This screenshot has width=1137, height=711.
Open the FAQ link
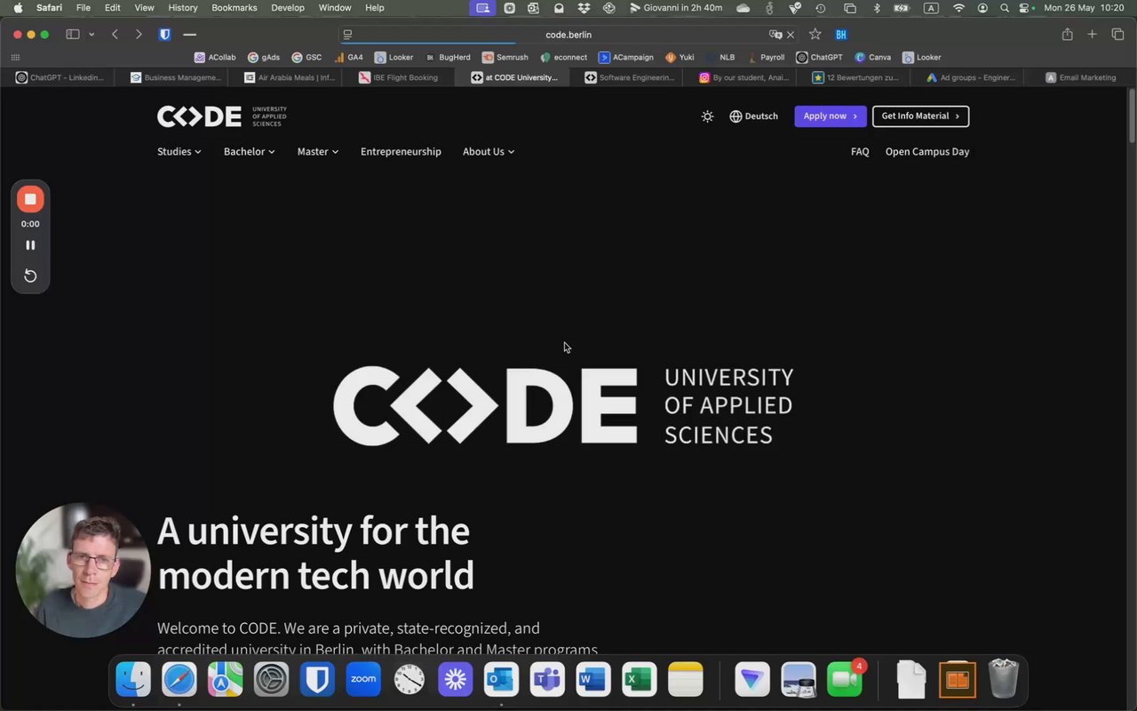tap(860, 152)
